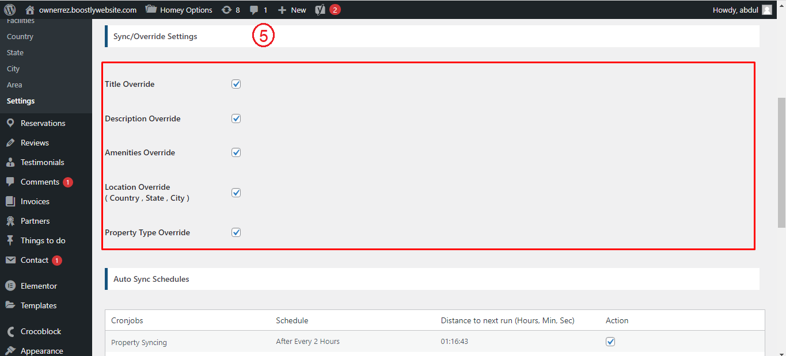The height and width of the screenshot is (356, 786).
Task: Click the Crocoblock icon in sidebar
Action: click(x=10, y=331)
